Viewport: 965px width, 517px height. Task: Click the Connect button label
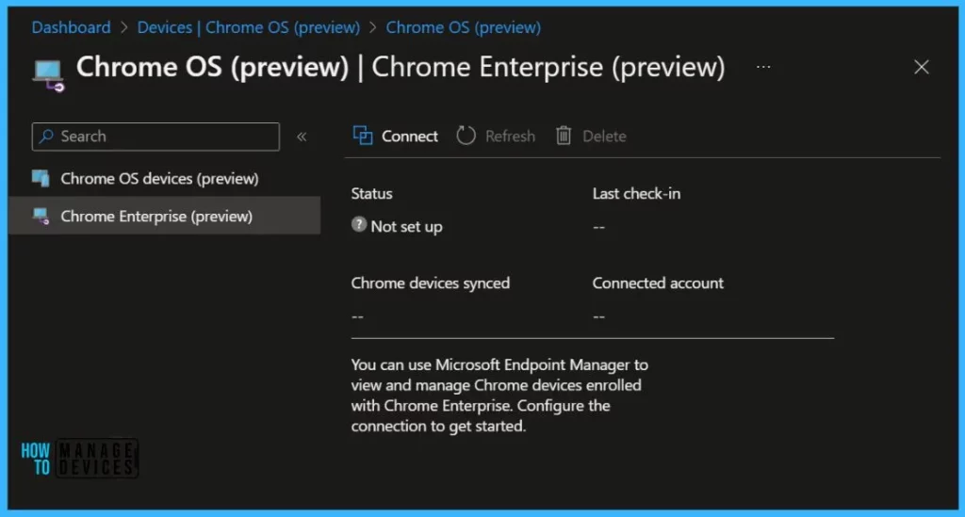pyautogui.click(x=410, y=136)
